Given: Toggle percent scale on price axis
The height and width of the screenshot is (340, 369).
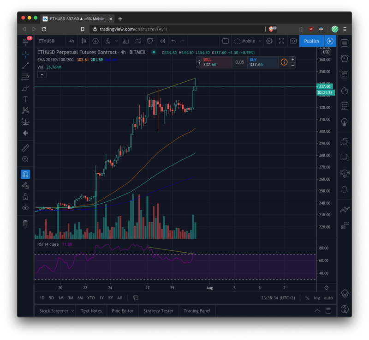Looking at the screenshot, I should click(307, 298).
